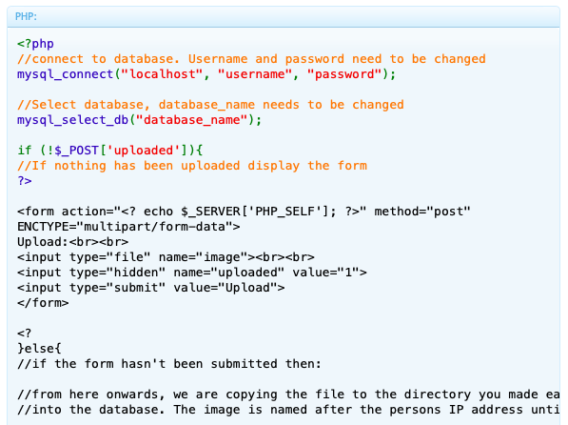Click the submit input with value Upload
Screen dimensions: 568x425
[151, 288]
